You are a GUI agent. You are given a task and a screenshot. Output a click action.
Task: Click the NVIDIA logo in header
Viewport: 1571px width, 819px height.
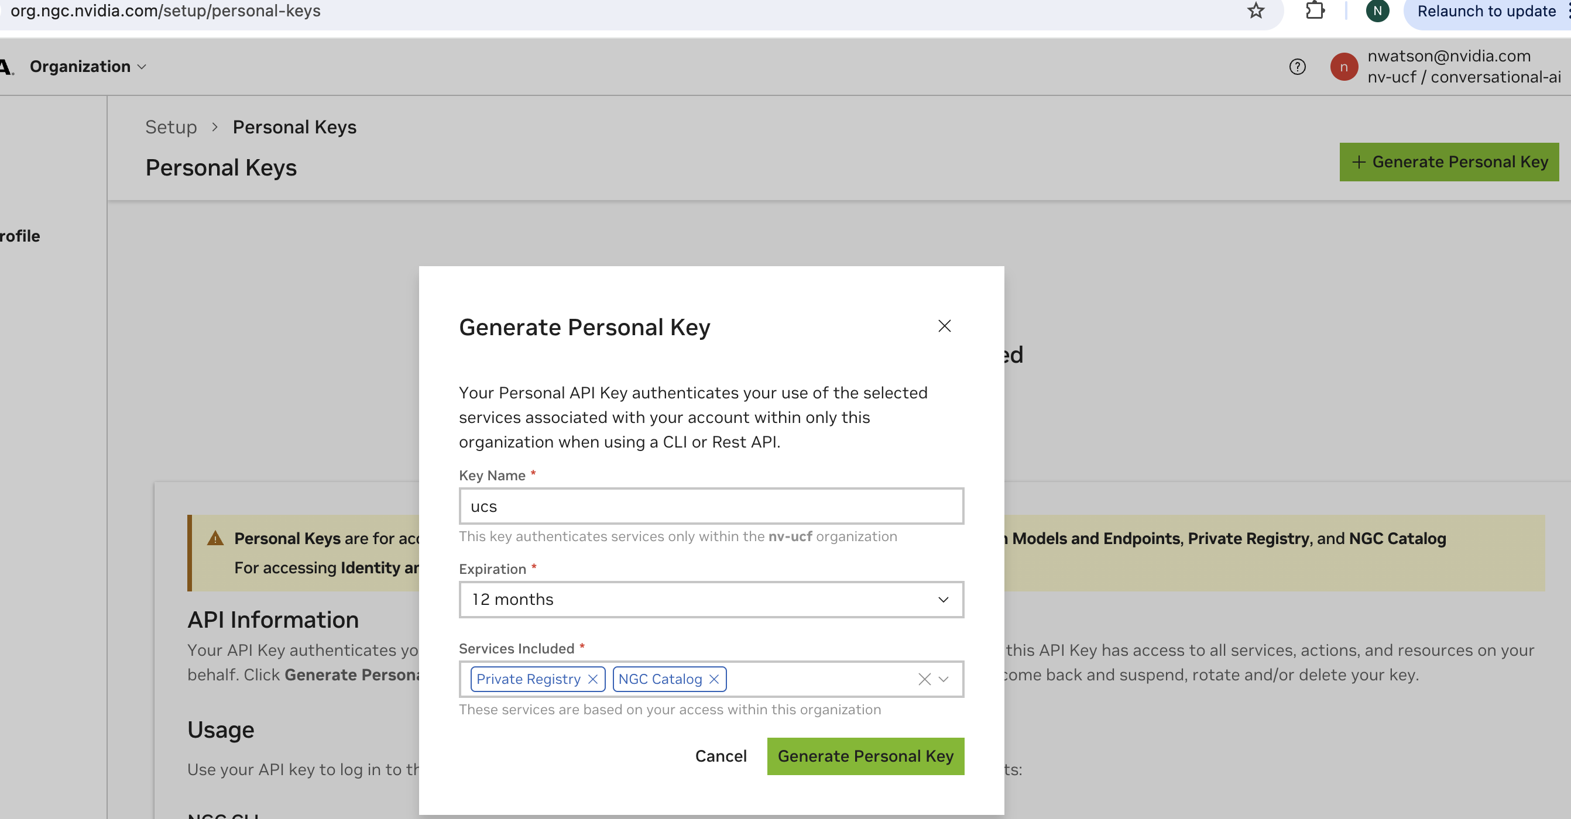point(6,67)
